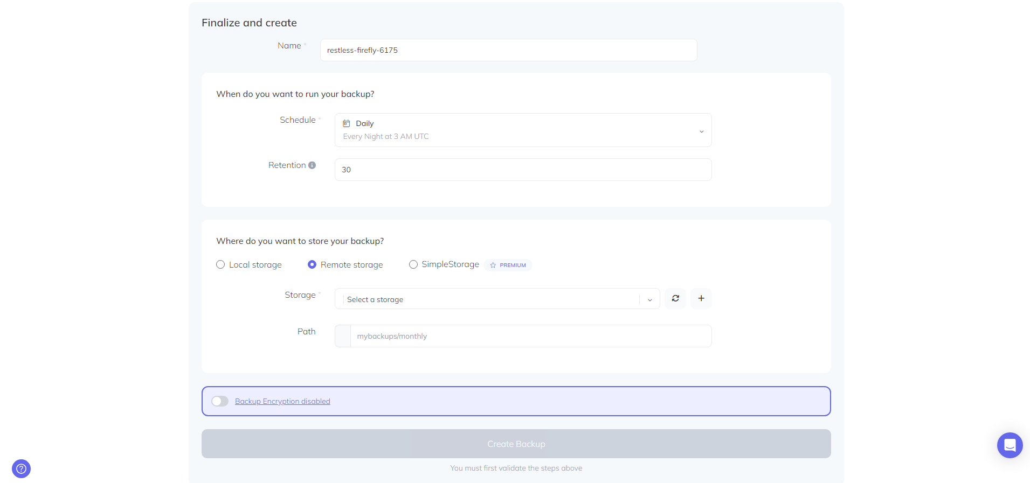This screenshot has width=1030, height=483.
Task: Click the Retention value input field
Action: point(522,170)
